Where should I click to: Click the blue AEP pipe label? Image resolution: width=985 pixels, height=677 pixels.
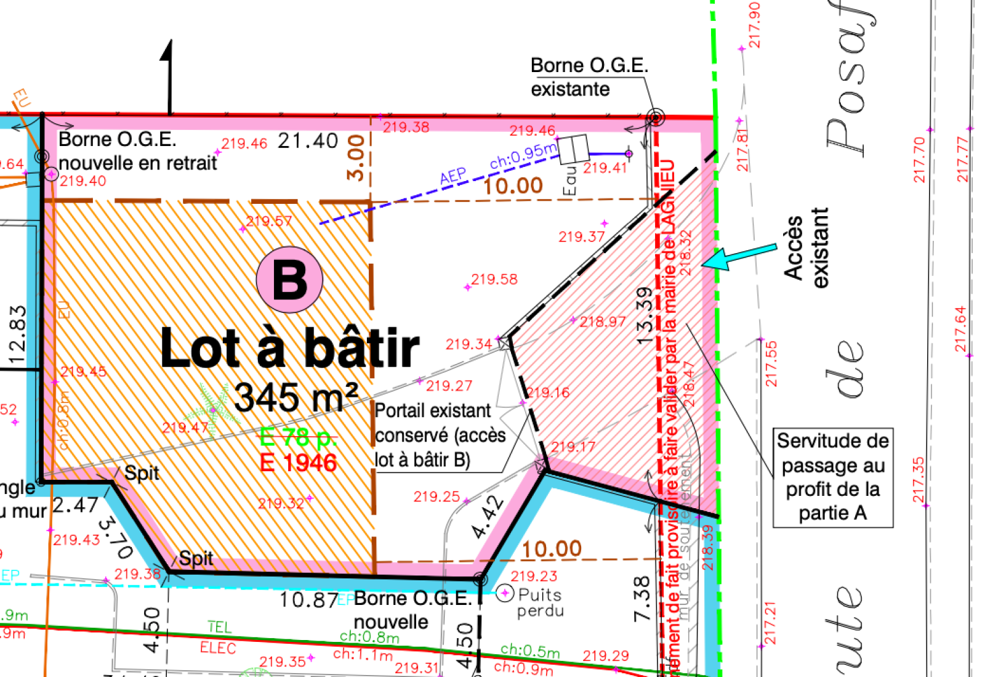tap(452, 177)
